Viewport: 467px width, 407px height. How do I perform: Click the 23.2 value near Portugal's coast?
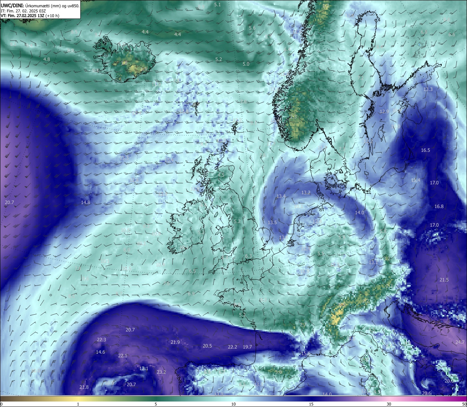point(161,372)
